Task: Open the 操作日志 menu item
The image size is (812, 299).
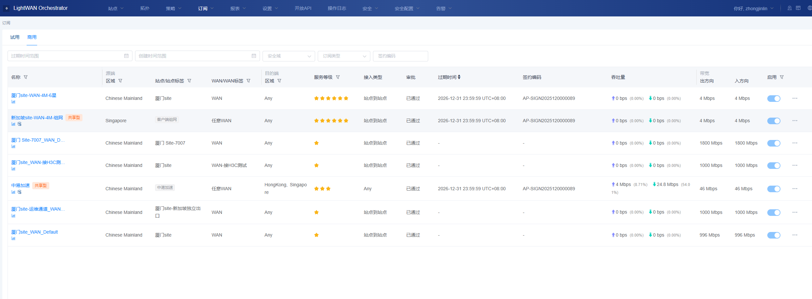Action: 337,8
